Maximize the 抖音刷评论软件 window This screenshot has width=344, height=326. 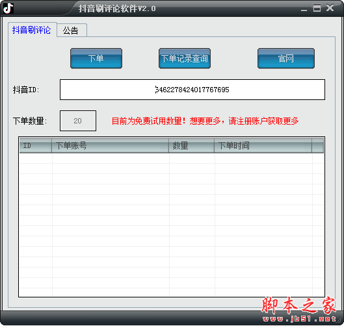[317, 8]
